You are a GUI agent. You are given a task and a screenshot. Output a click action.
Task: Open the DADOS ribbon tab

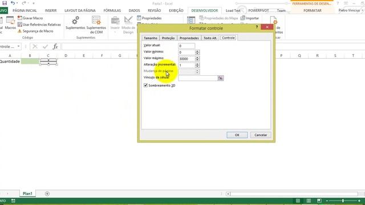click(135, 10)
